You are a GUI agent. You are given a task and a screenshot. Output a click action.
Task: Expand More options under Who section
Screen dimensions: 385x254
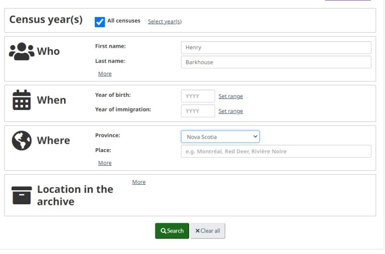[x=105, y=74]
